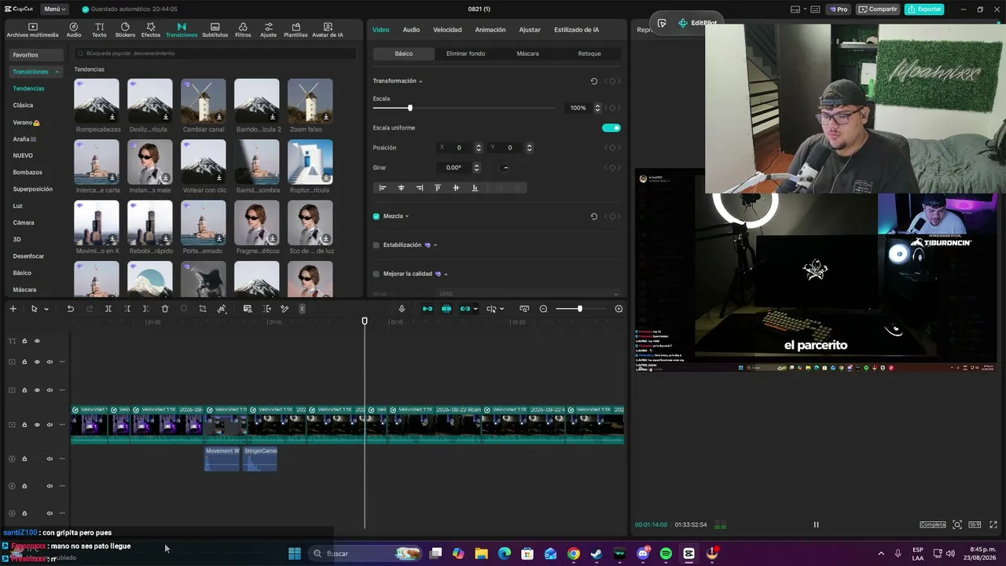Enable the Mejorar la calidad checkbox
This screenshot has height=566, width=1006.
(376, 274)
